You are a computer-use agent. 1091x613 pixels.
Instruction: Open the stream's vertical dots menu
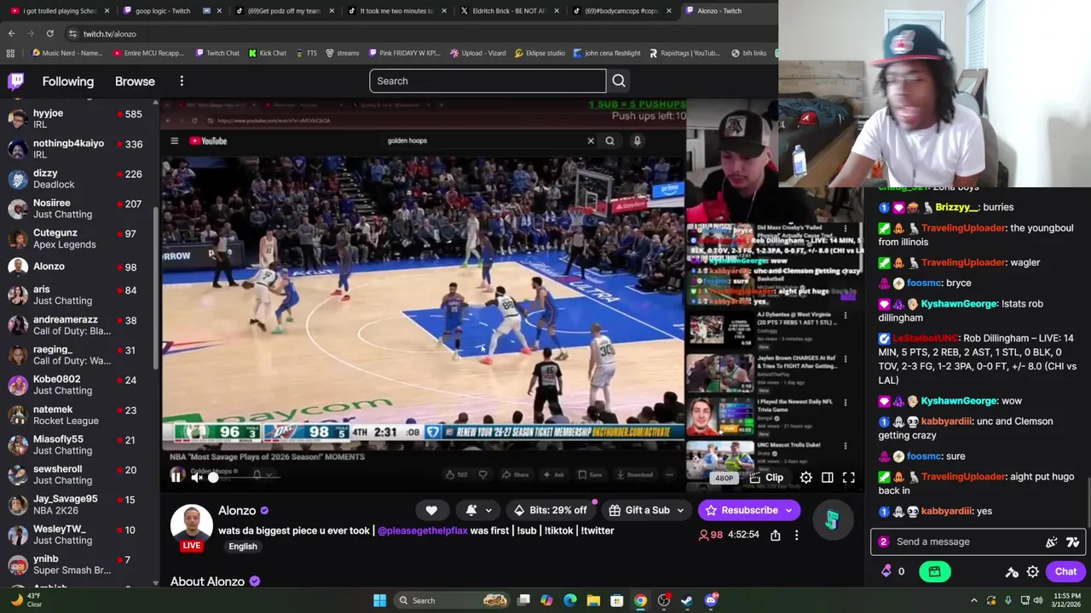[x=796, y=536]
